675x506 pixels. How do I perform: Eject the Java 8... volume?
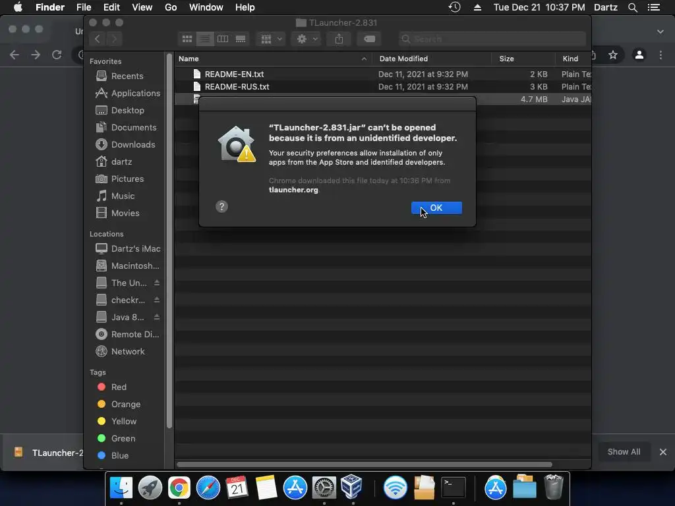click(x=157, y=317)
